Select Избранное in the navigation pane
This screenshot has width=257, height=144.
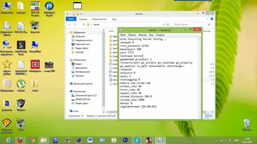pyautogui.click(x=79, y=32)
